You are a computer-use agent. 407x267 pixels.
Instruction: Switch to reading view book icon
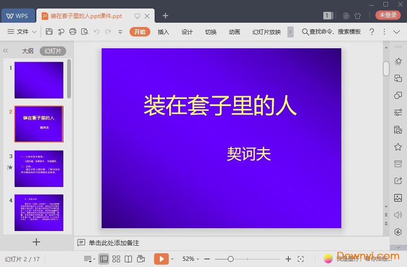coord(128,259)
